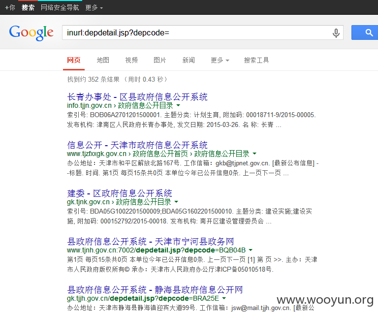Click snippet starting 索引号: BDA05G1002201500009
This screenshot has height=314, width=378.
tap(189, 216)
